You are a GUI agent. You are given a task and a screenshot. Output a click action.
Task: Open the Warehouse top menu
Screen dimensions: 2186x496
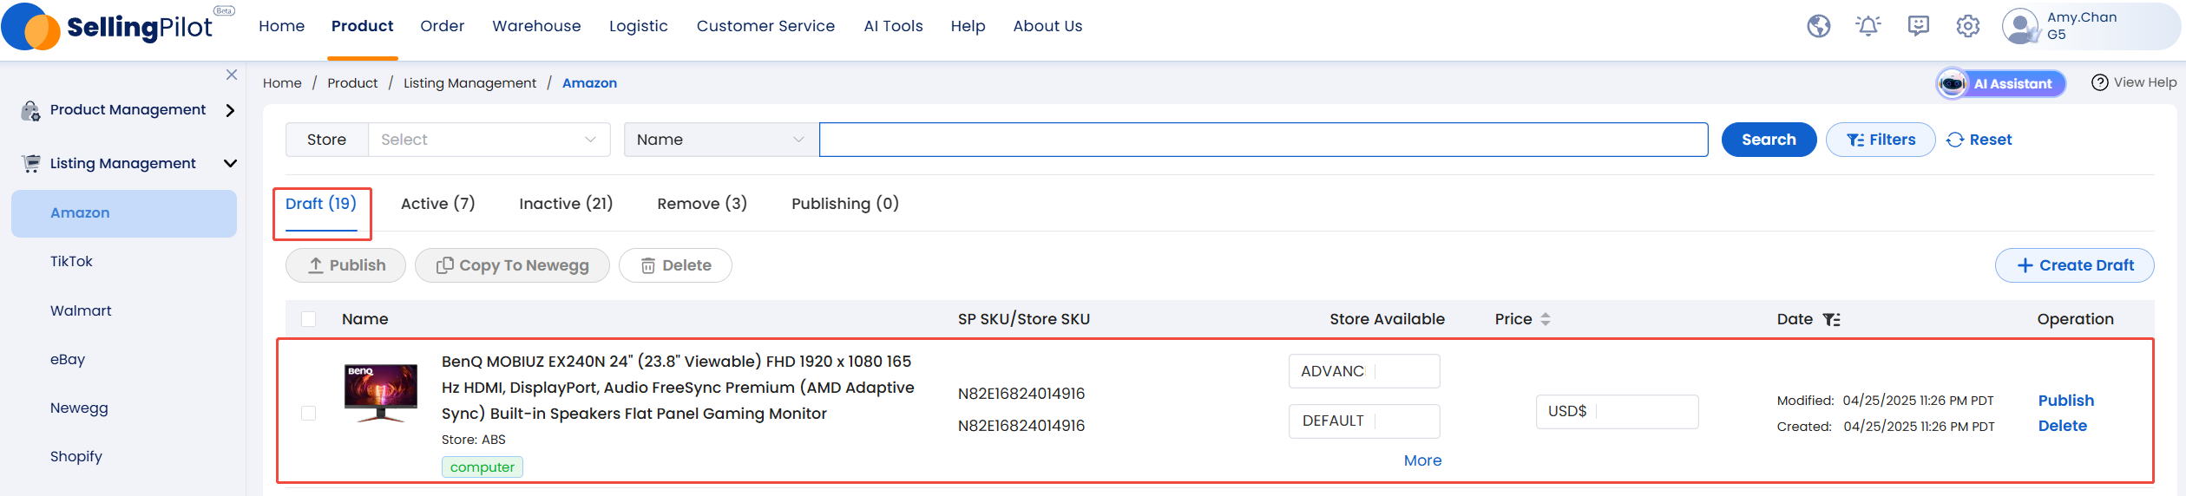pyautogui.click(x=536, y=26)
